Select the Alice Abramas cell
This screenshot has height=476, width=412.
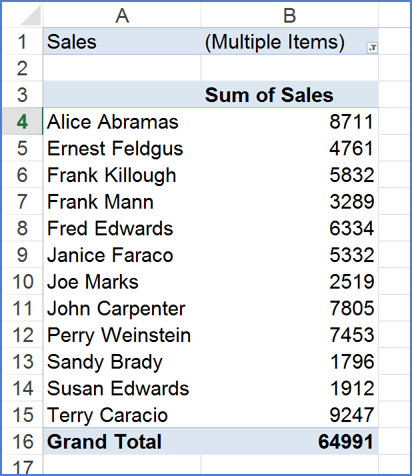[122, 121]
